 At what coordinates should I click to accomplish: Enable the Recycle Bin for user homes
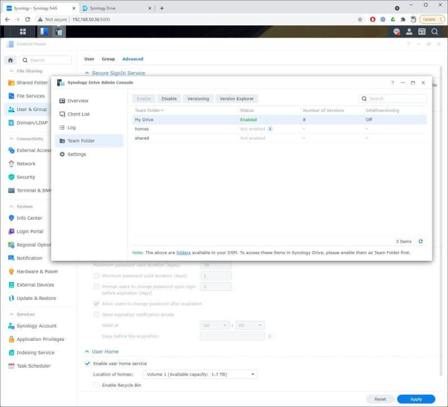(97, 385)
